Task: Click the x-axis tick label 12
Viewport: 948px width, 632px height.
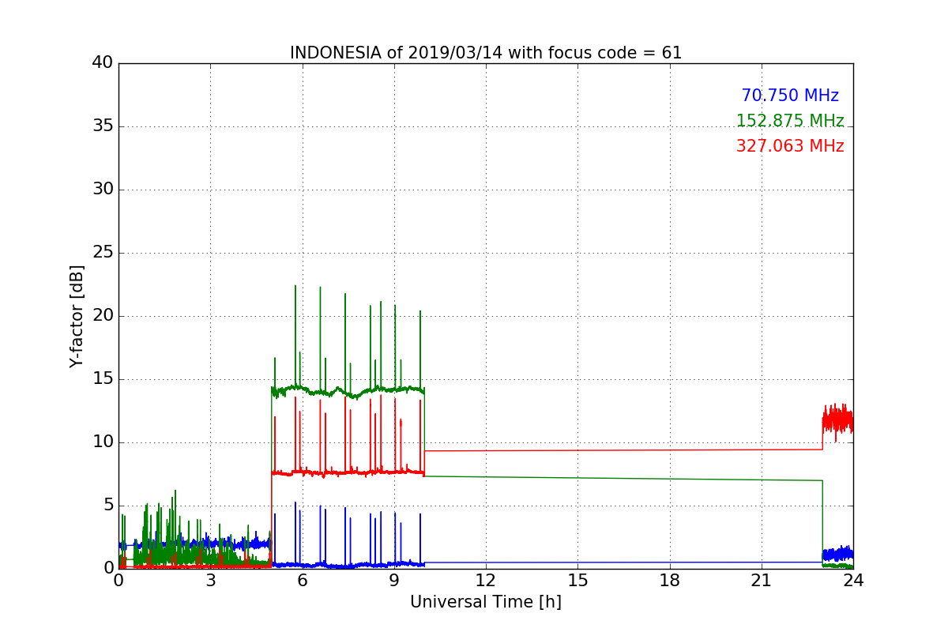Action: point(486,581)
